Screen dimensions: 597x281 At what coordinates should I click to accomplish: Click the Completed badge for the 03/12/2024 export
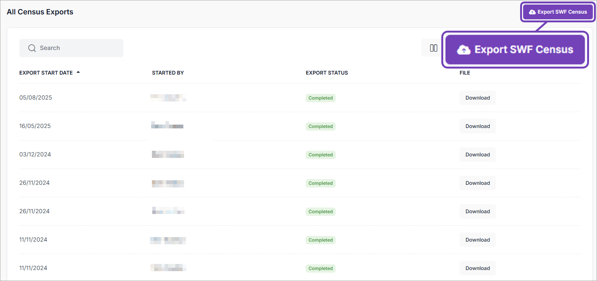point(320,155)
